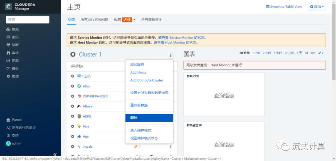
Task: Click the Hue service icon
Action: tap(79, 136)
